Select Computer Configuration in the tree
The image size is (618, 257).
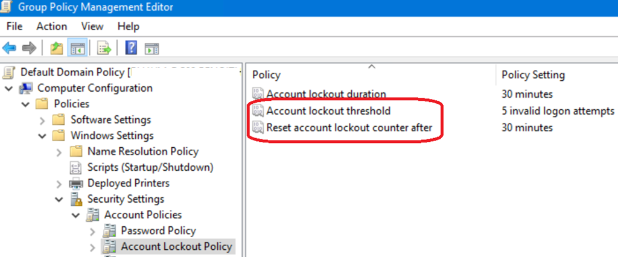click(95, 88)
